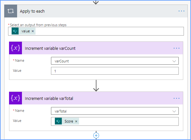Click the Value field containing 1

tap(115, 71)
